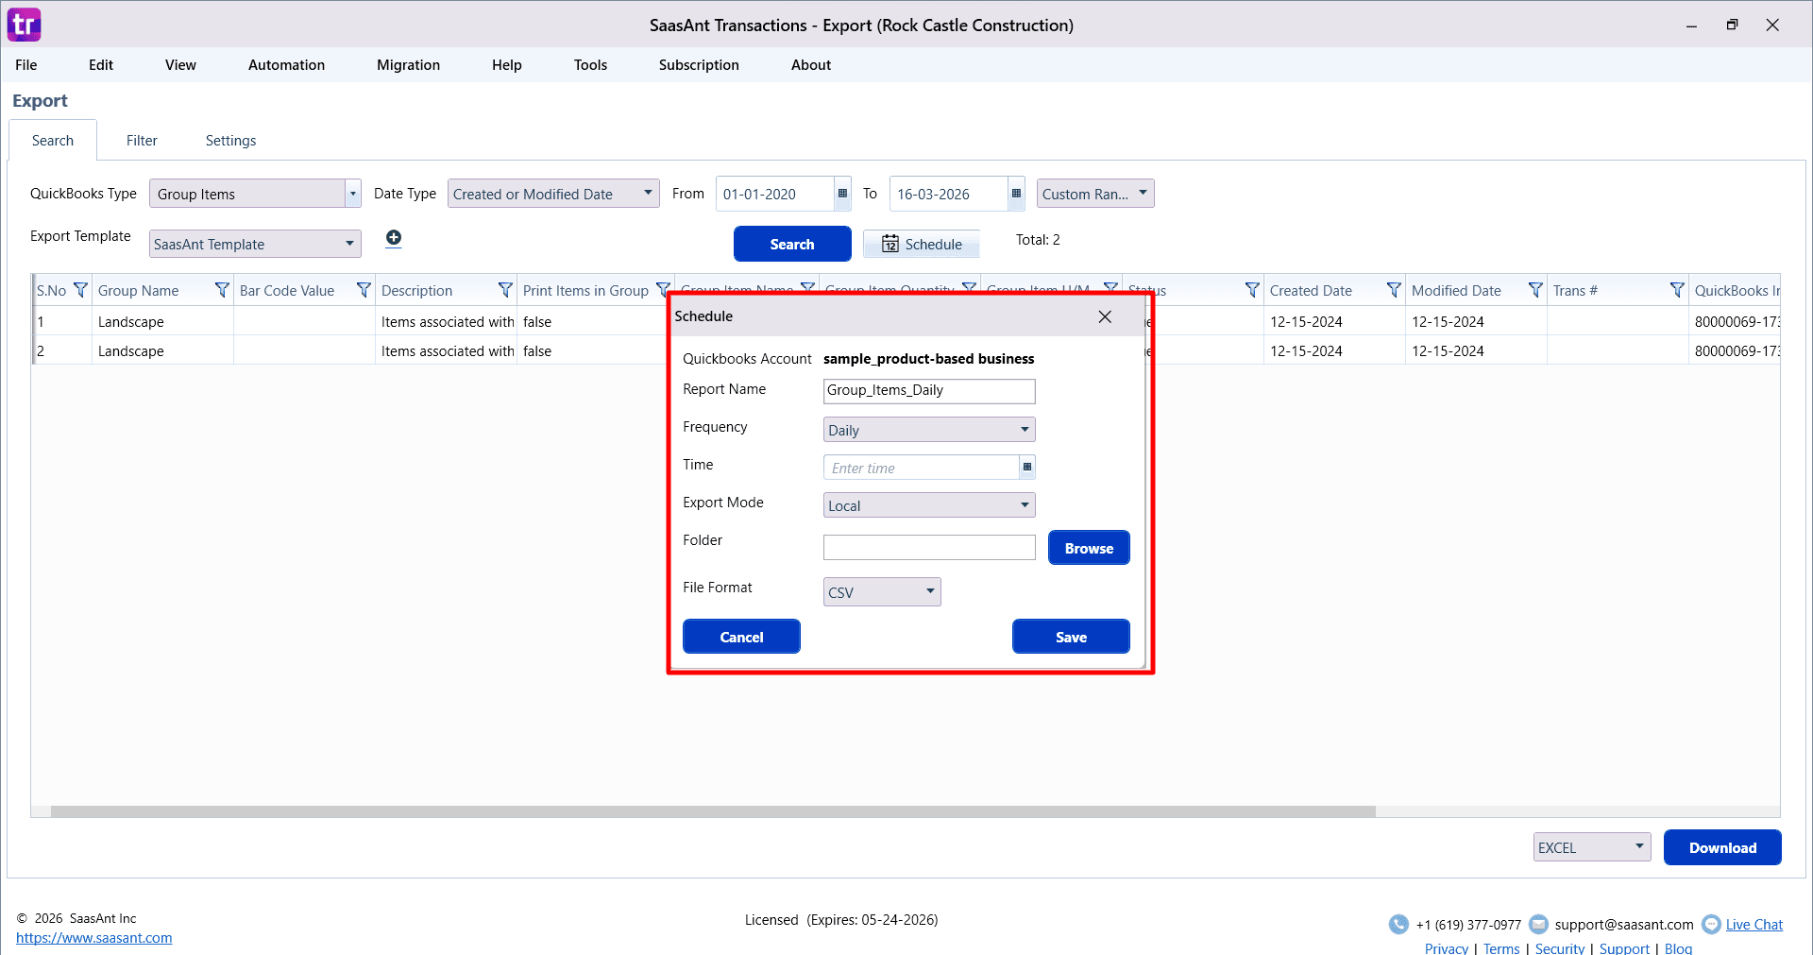1813x955 pixels.
Task: Click the Modified Date filter icon
Action: click(x=1535, y=291)
